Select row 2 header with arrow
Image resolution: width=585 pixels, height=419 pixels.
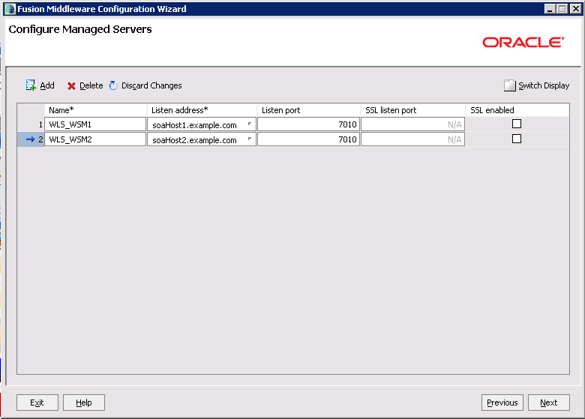(31, 139)
